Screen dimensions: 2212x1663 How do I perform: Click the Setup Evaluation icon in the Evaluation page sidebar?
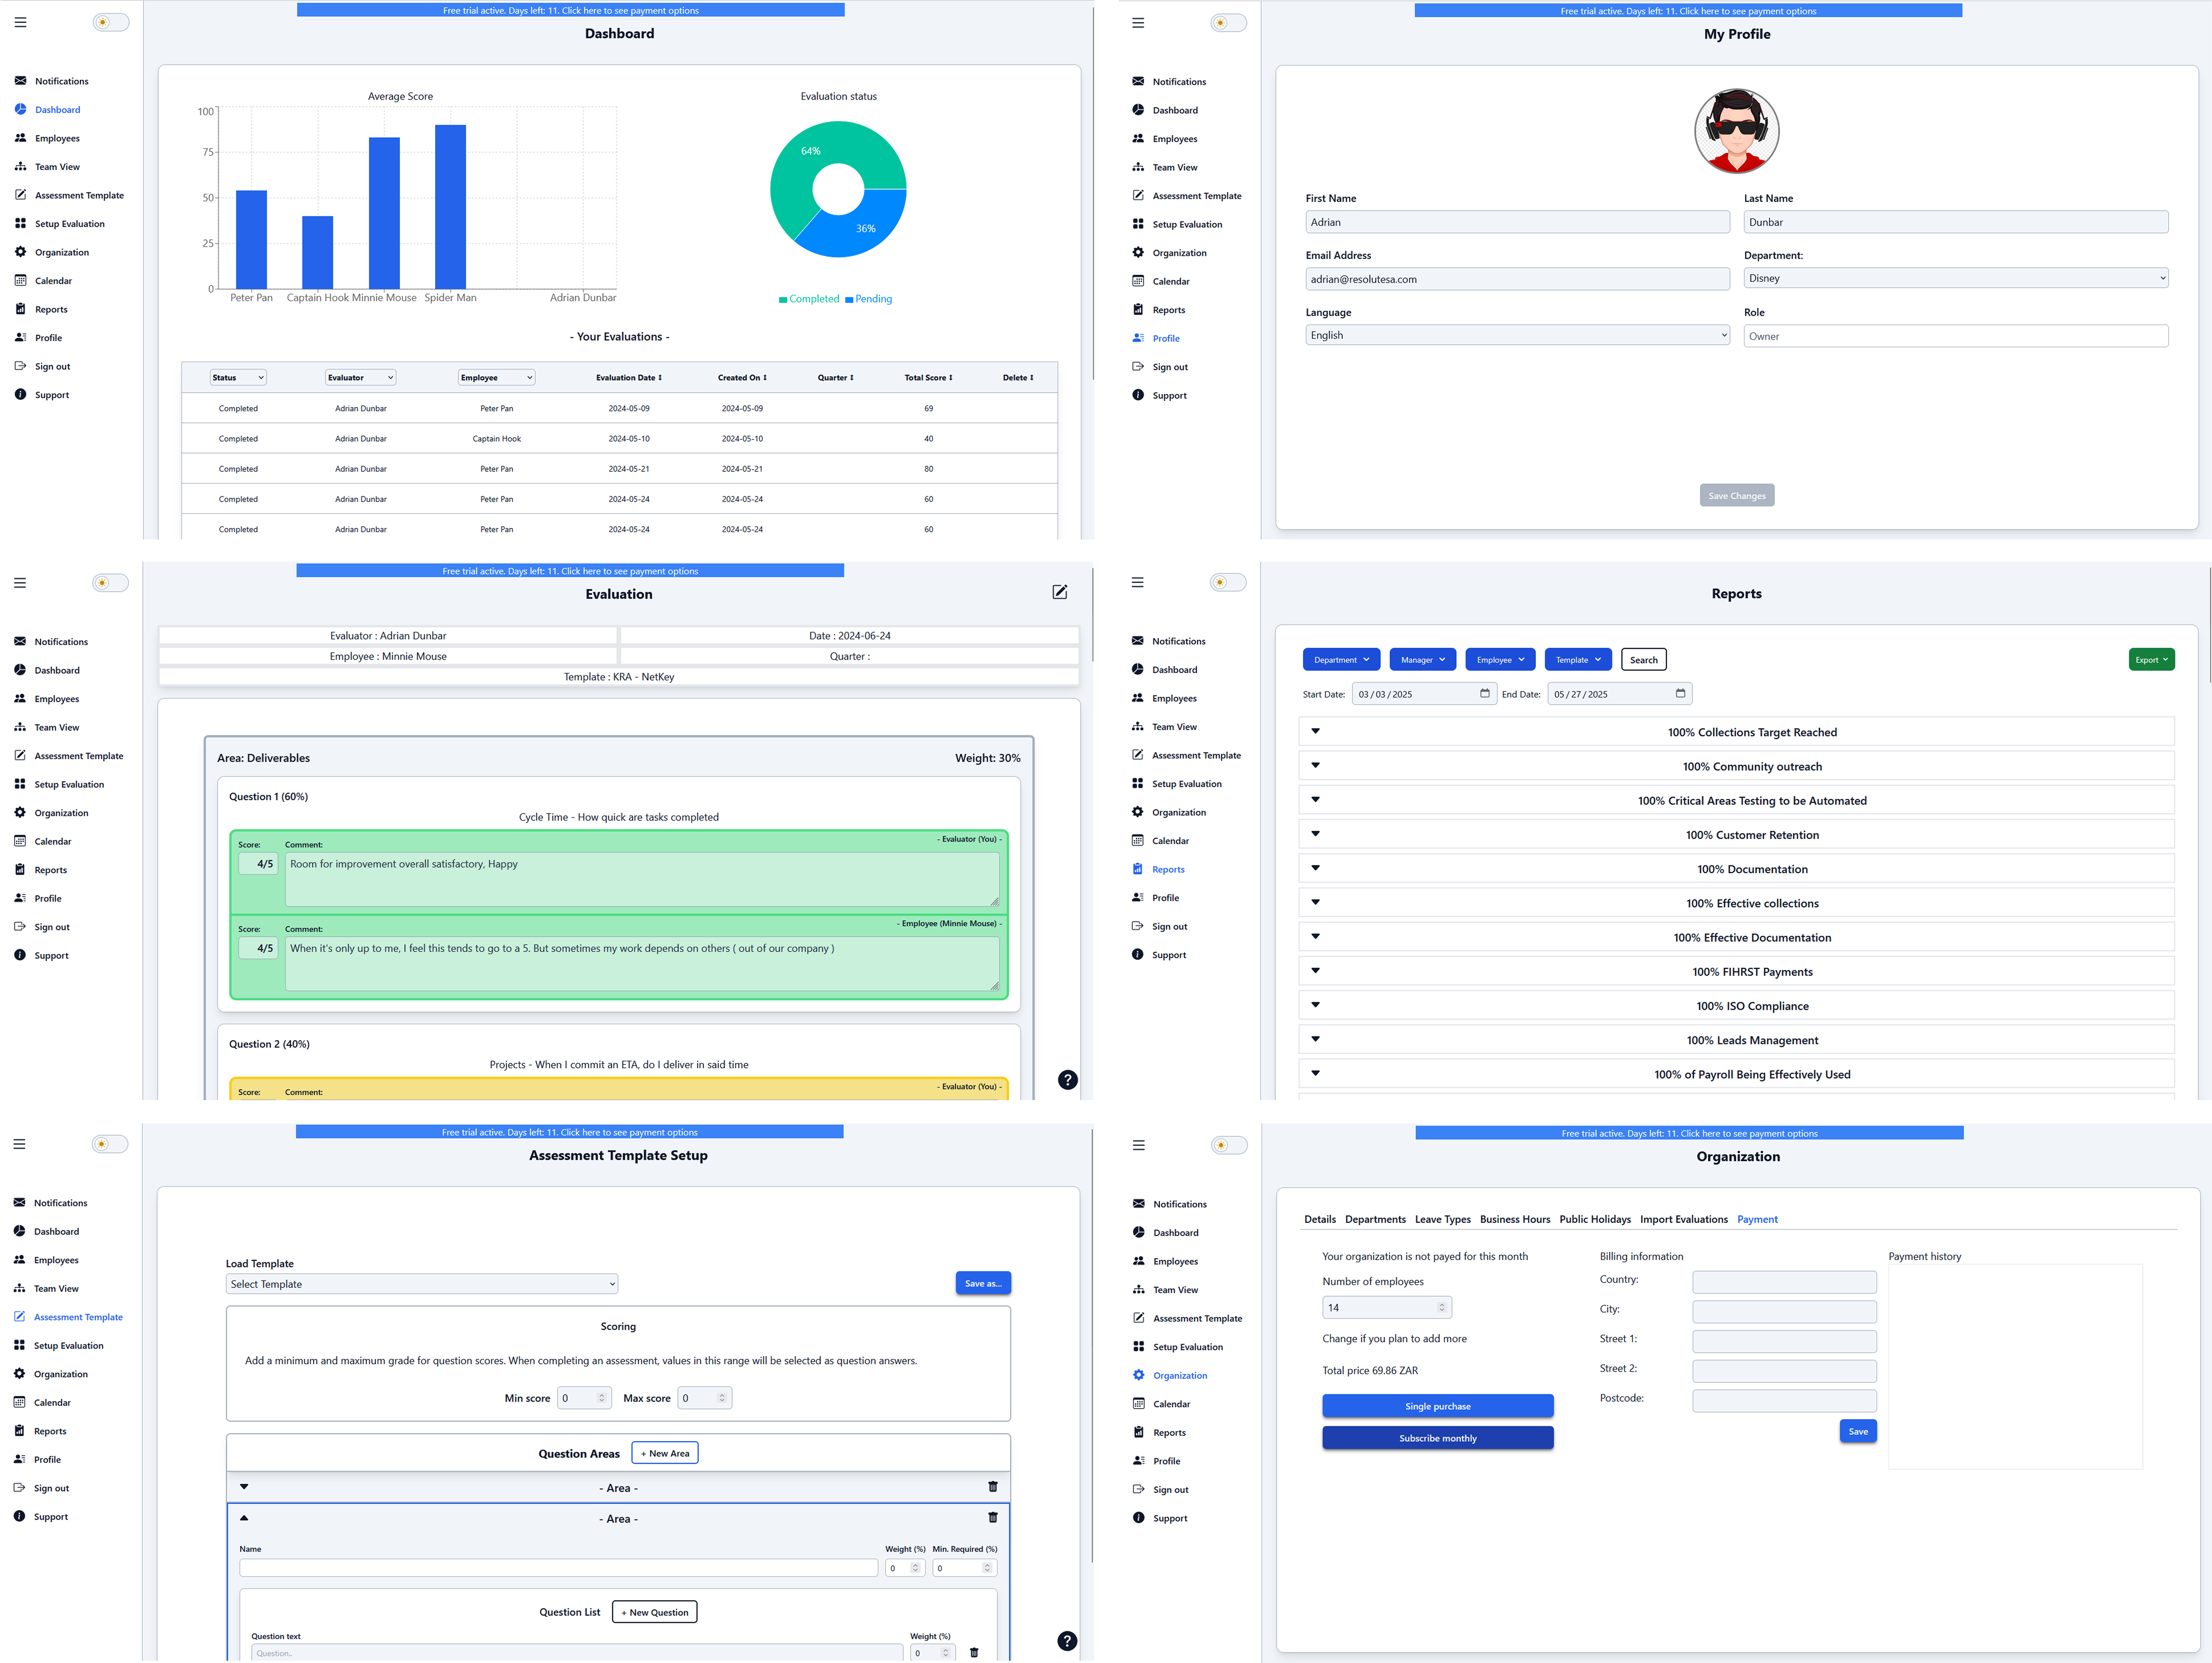pos(20,784)
